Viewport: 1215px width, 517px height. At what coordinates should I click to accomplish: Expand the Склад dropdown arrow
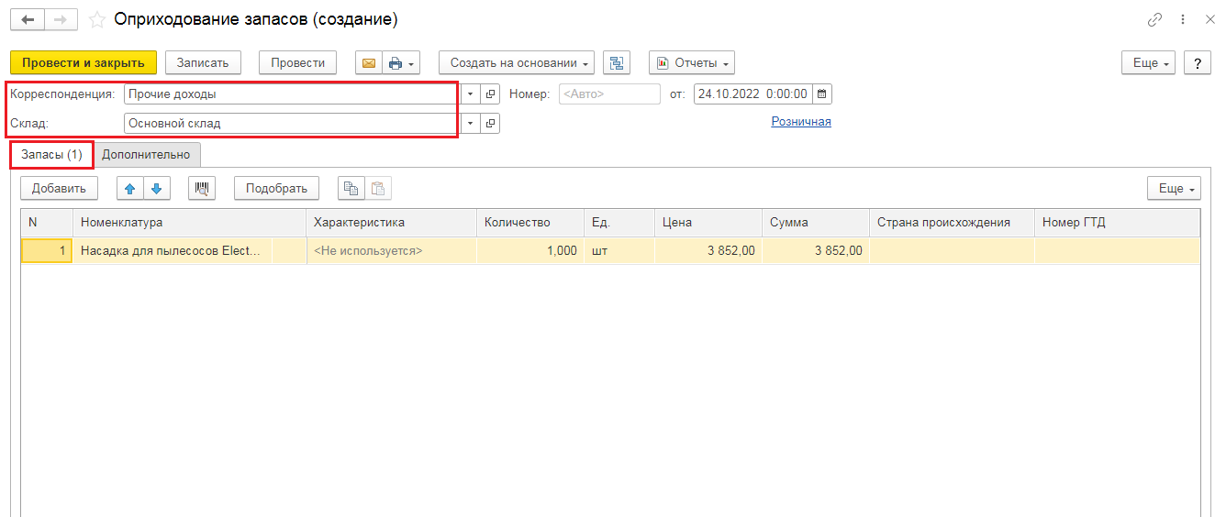[470, 123]
